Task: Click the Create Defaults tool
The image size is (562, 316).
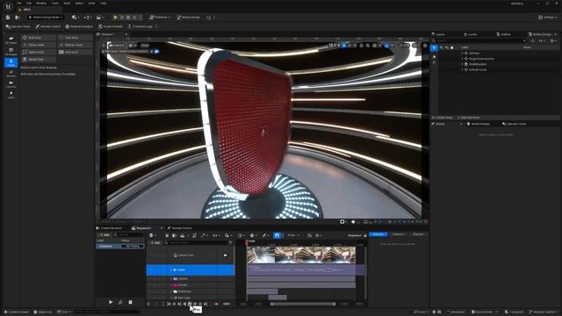Action: (111, 26)
